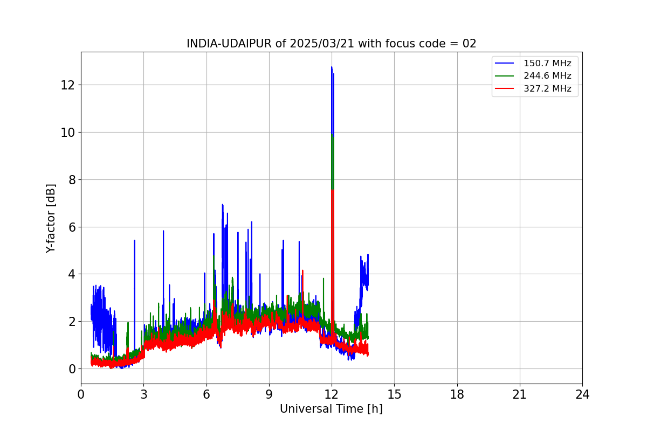Click the plot title INDIA-UDAIPUR of 2025/03/21
Viewport: 647px width, 431px height.
pyautogui.click(x=331, y=44)
